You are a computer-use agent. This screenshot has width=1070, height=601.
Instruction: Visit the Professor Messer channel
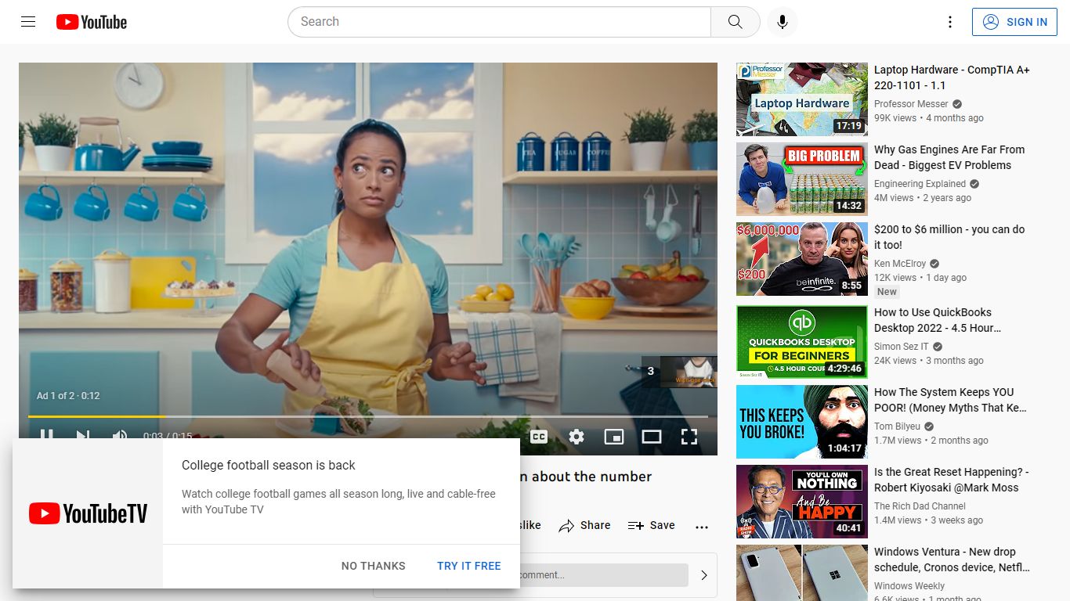(911, 104)
